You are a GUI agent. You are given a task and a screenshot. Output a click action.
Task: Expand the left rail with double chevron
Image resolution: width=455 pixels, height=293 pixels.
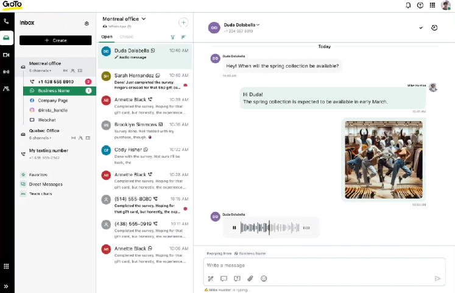coord(6,286)
